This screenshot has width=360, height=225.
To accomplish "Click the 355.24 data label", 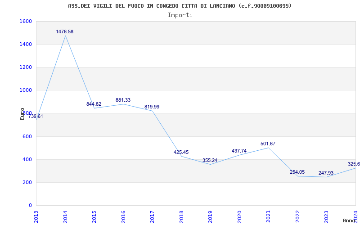I will click(210, 160).
